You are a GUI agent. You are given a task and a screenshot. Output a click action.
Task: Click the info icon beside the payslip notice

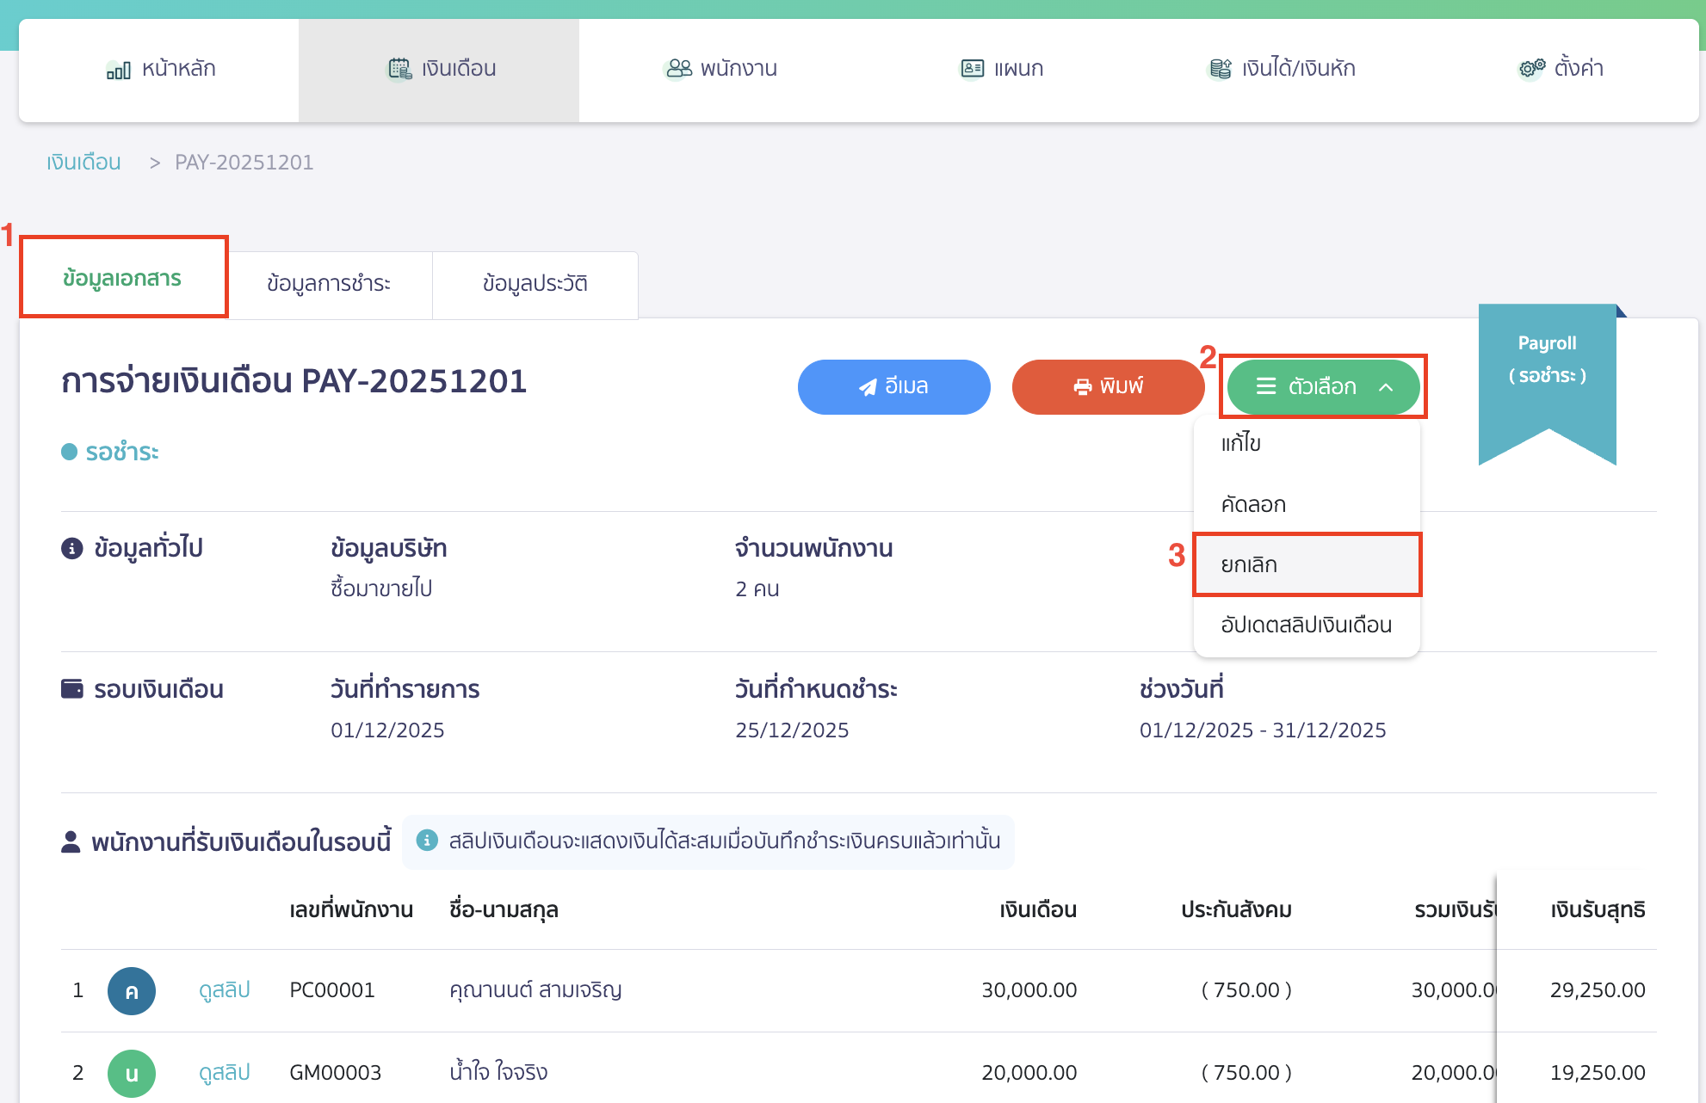click(427, 841)
